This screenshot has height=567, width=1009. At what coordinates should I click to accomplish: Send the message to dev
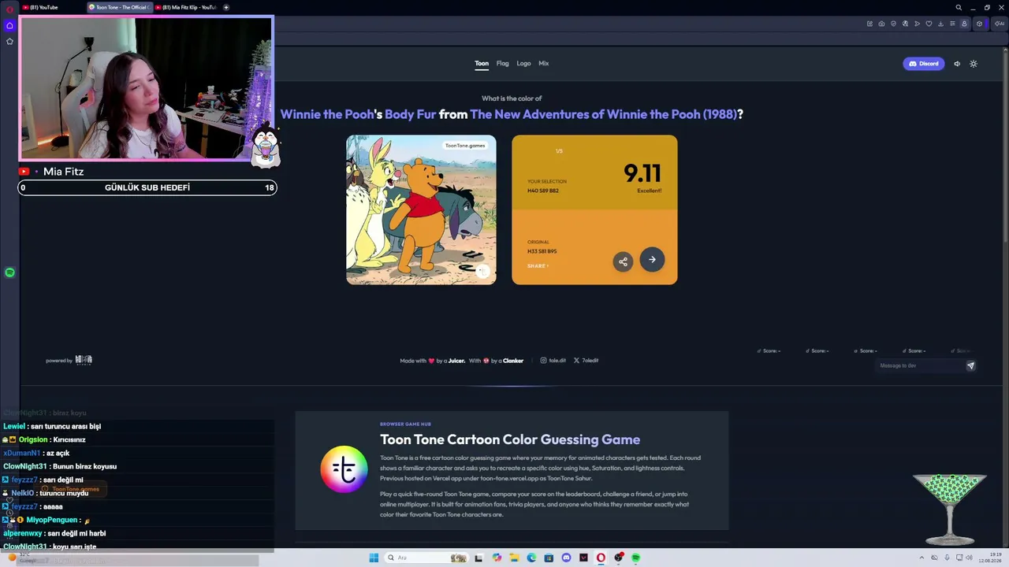tap(970, 365)
